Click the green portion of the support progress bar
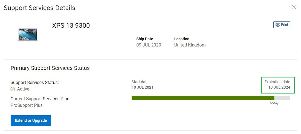Image resolution: width=301 pixels, height=134 pixels. point(202,98)
